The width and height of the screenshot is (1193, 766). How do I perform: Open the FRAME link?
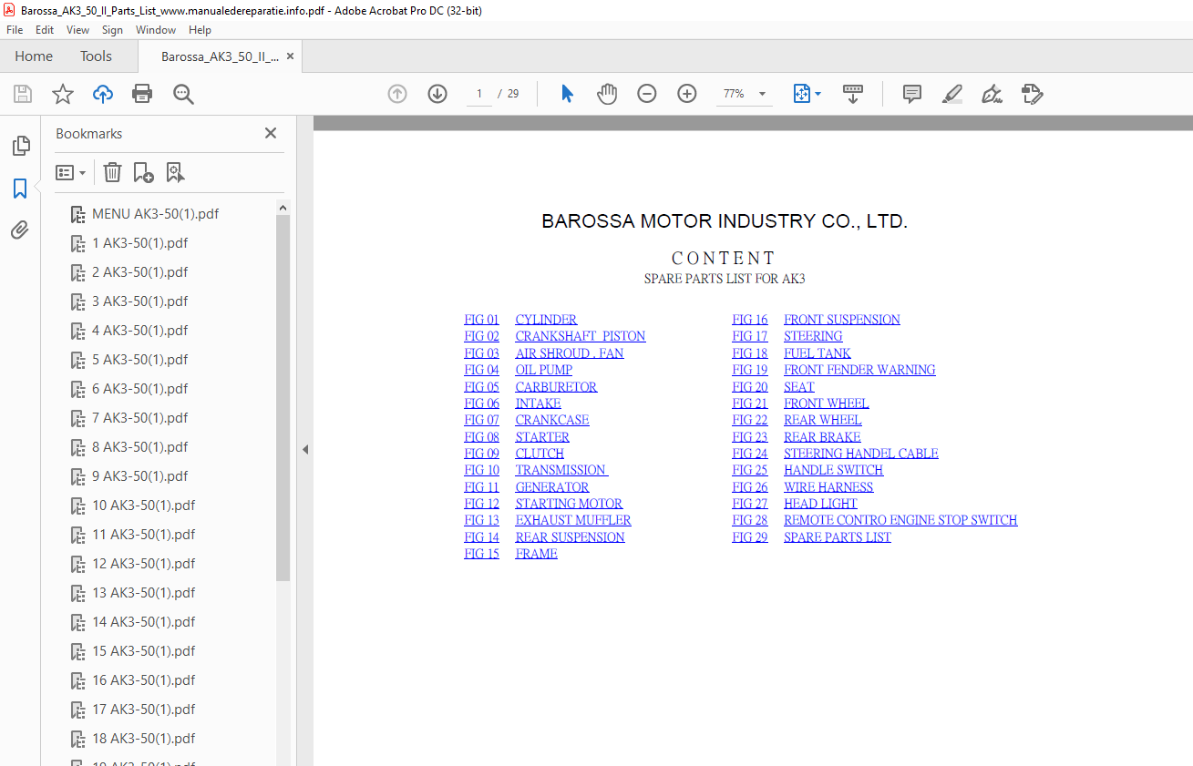pos(536,554)
